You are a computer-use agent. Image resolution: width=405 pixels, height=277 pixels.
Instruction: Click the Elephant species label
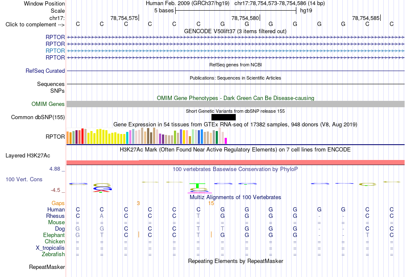[x=54, y=235]
